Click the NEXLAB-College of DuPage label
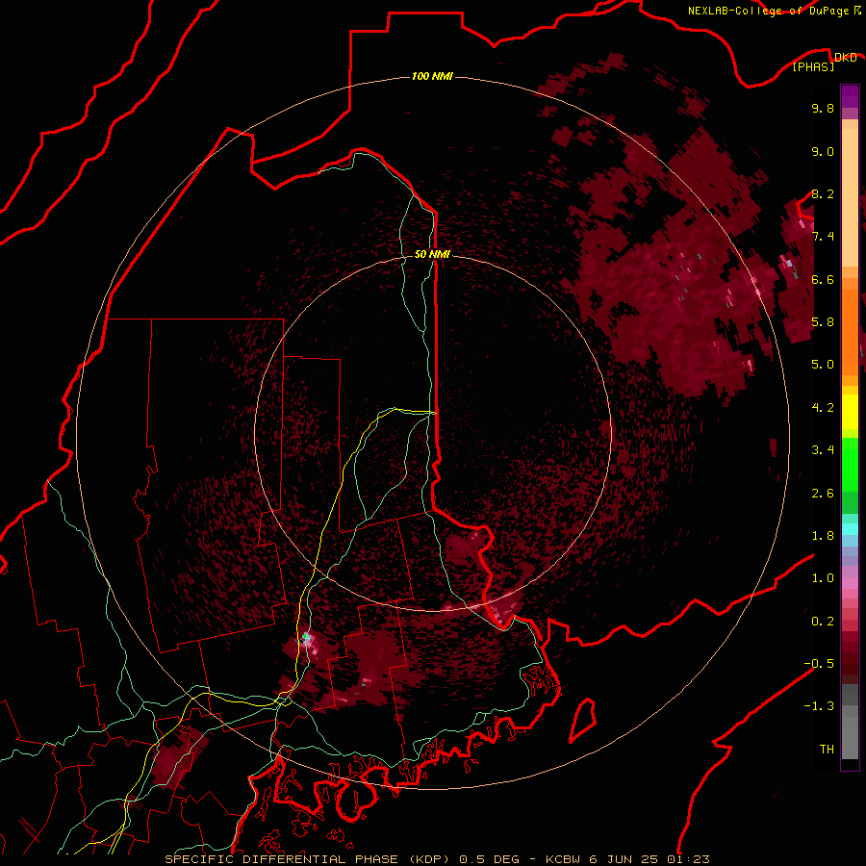This screenshot has height=866, width=866. pos(774,11)
